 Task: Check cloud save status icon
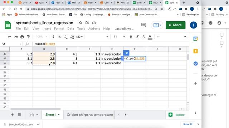(94, 23)
